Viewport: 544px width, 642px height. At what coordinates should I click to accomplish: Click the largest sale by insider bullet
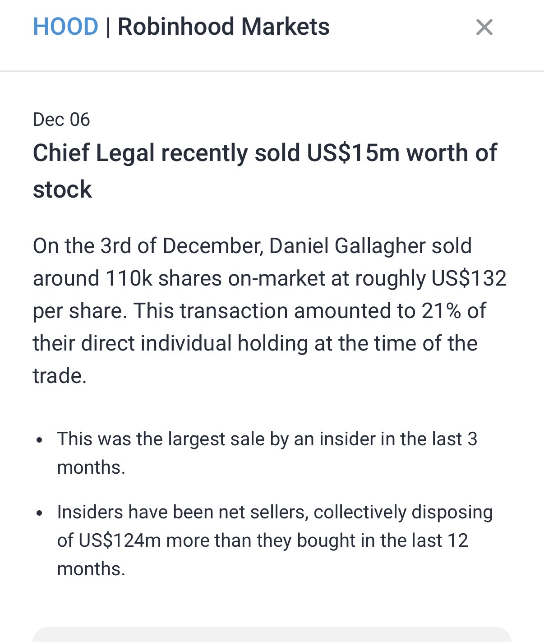tap(267, 439)
